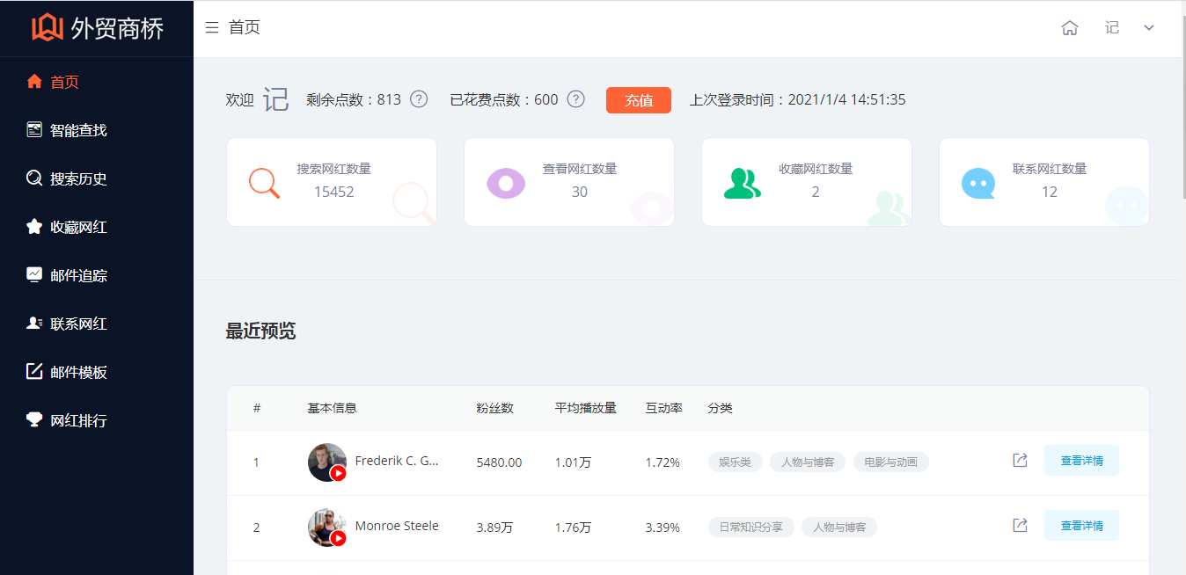Open 邮件模板 from sidebar

pyautogui.click(x=78, y=372)
